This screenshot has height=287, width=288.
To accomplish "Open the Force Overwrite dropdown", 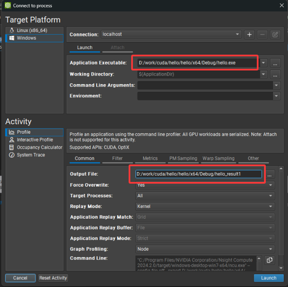I will 205,185.
